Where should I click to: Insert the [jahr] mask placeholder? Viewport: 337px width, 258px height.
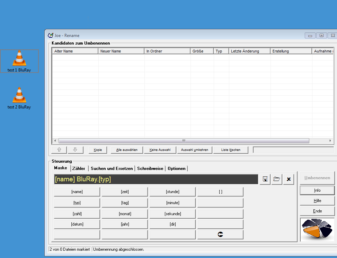click(125, 224)
